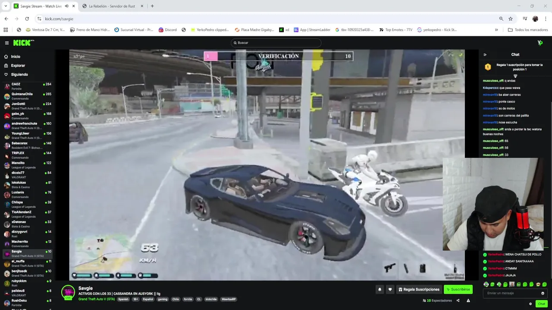The image size is (552, 310).
Task: Enable stream notifications bell
Action: click(x=379, y=289)
